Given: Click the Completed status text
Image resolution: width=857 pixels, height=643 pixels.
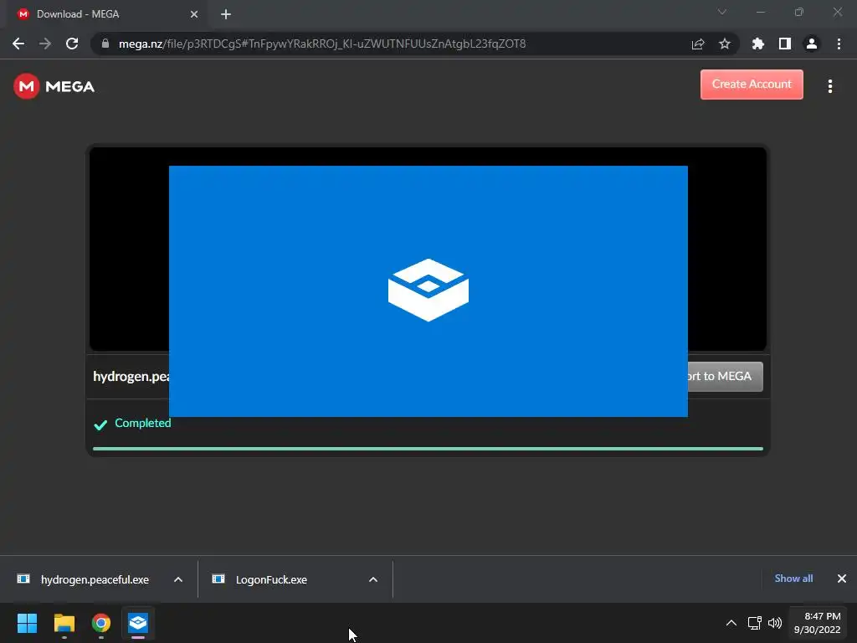Looking at the screenshot, I should pyautogui.click(x=142, y=423).
